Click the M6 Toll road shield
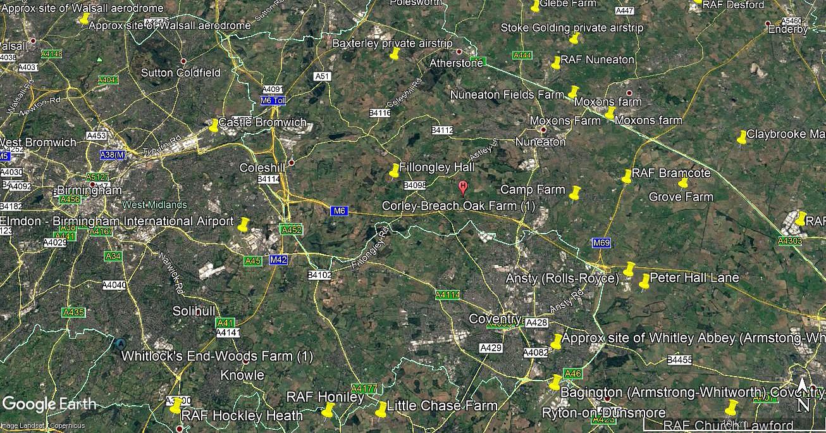This screenshot has width=826, height=433. (274, 101)
